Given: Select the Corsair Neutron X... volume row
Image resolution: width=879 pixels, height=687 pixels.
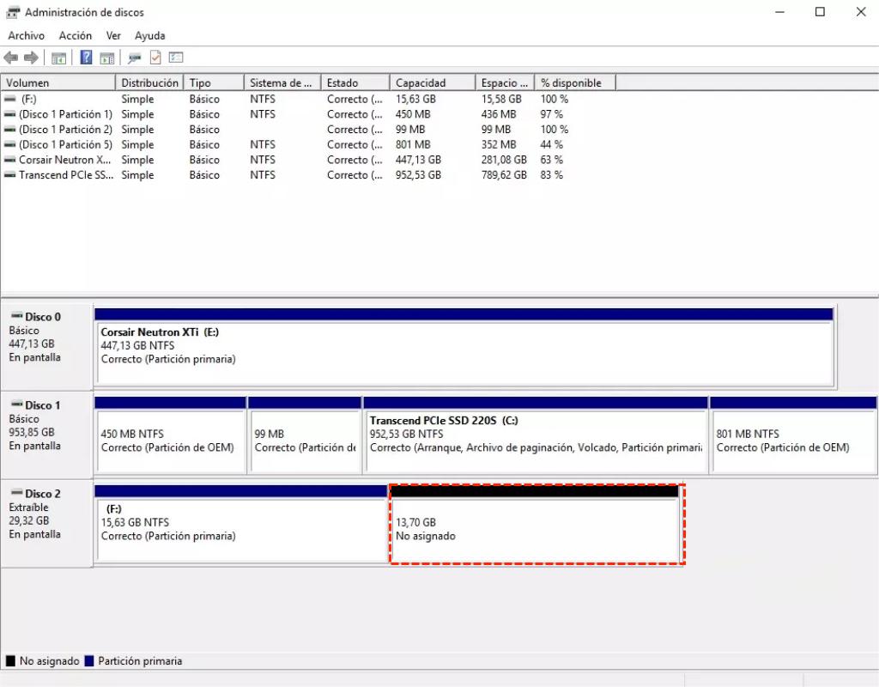Looking at the screenshot, I should pyautogui.click(x=308, y=160).
